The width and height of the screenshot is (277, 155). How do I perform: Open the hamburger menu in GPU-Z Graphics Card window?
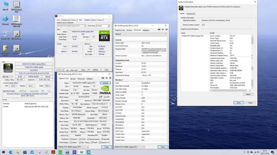coord(110,78)
